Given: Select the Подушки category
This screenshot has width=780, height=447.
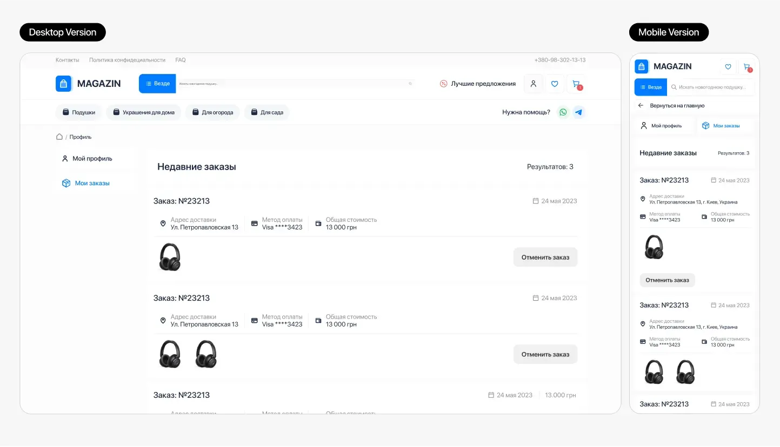Looking at the screenshot, I should click(x=78, y=112).
